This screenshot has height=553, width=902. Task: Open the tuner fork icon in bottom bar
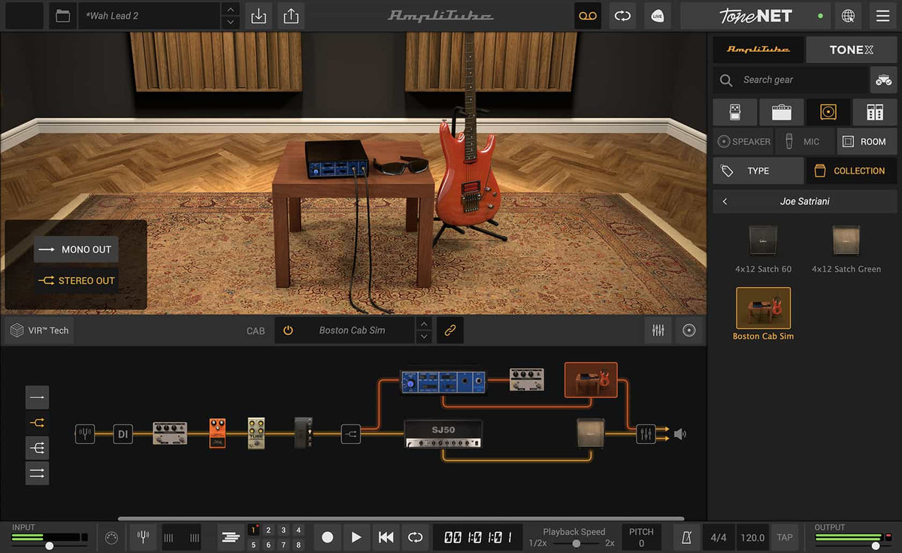(x=143, y=537)
